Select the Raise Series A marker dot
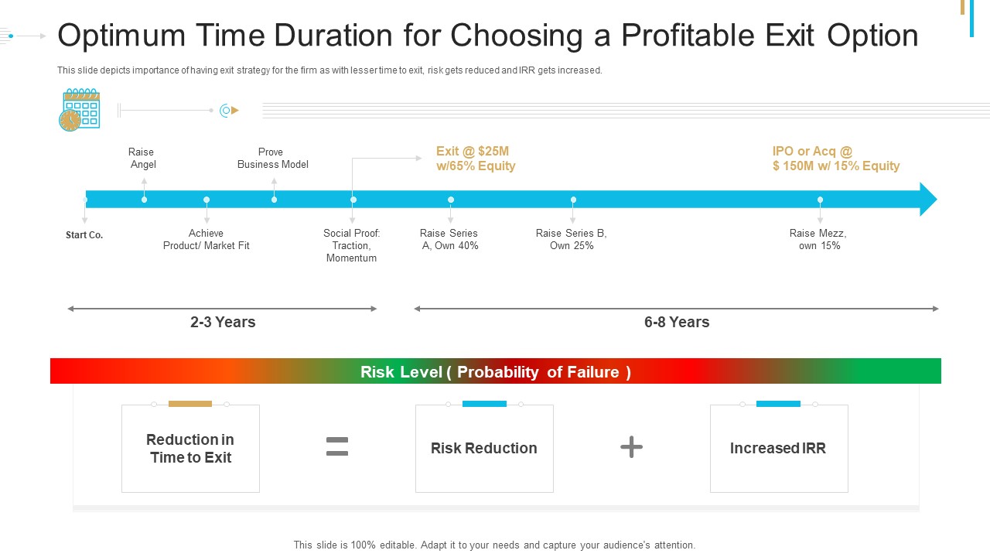The height and width of the screenshot is (557, 990). (x=450, y=200)
